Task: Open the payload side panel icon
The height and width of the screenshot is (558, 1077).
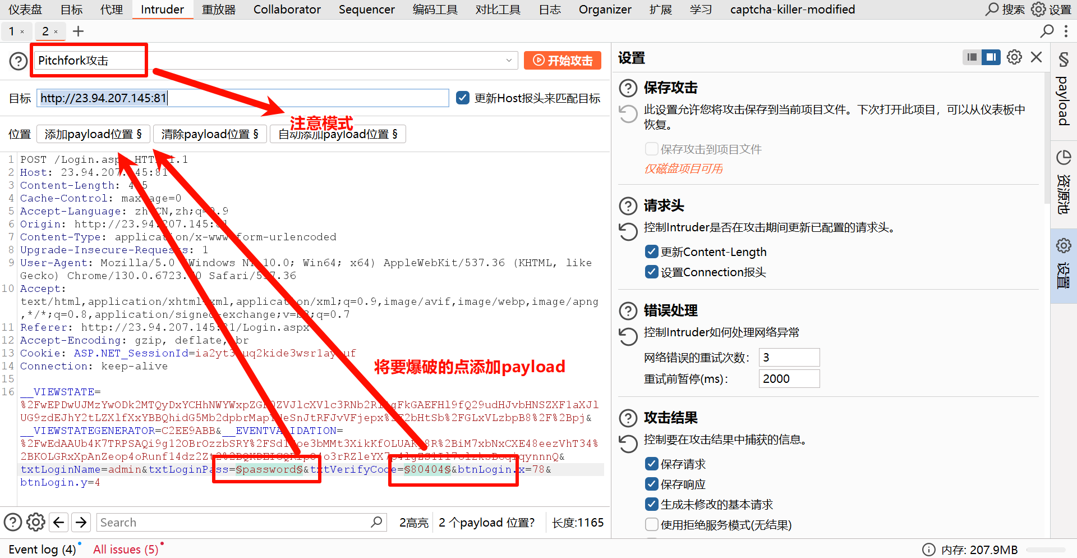Action: [1063, 90]
